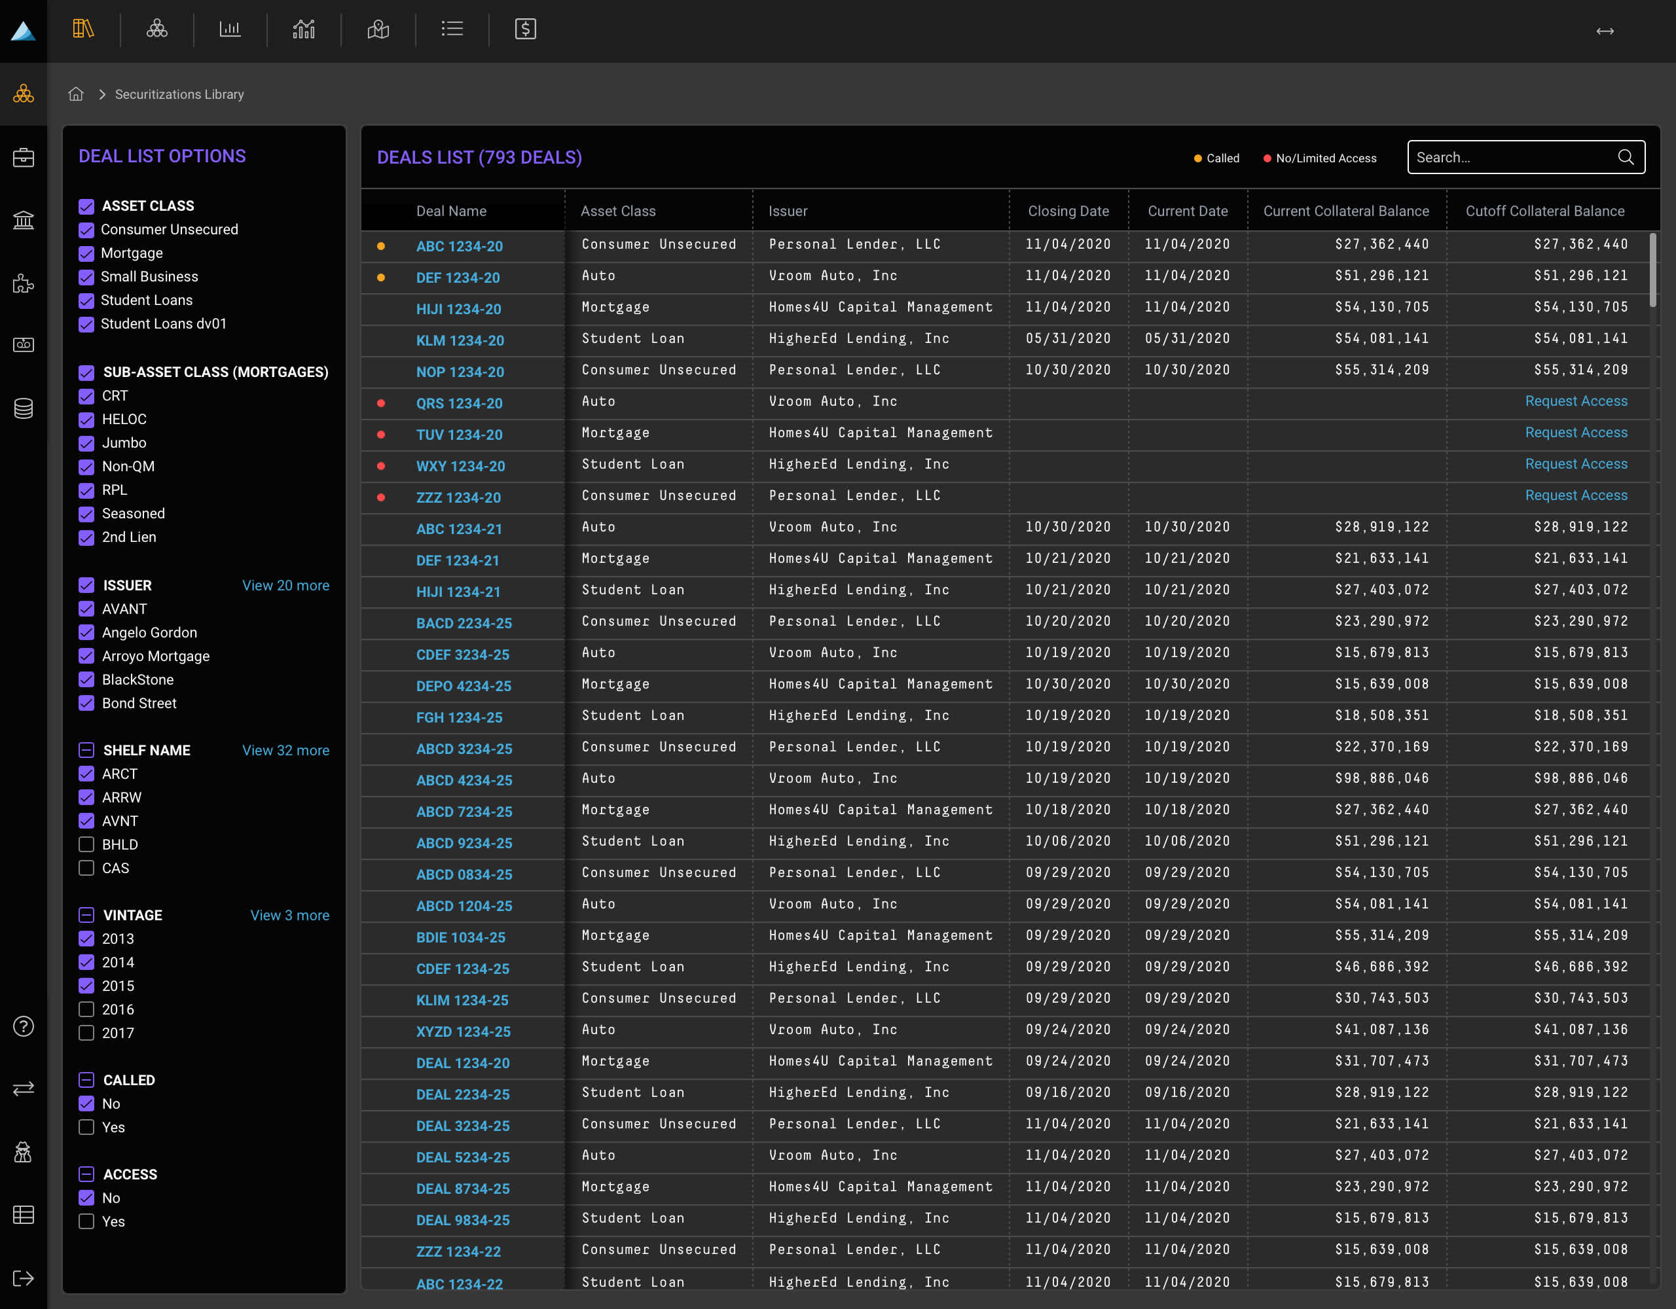Click the search magnifier icon
This screenshot has width=1676, height=1309.
(x=1626, y=157)
